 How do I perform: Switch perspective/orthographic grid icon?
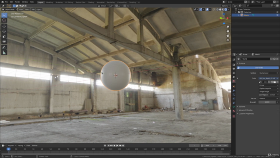(x=228, y=40)
